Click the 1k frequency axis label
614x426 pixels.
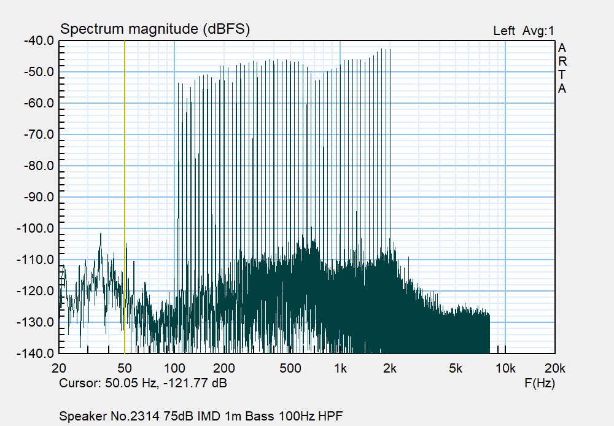(x=340, y=368)
